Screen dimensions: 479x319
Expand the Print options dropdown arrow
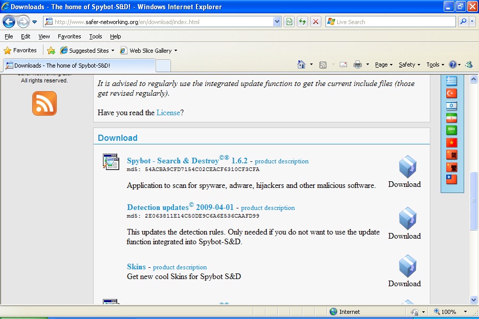click(367, 65)
